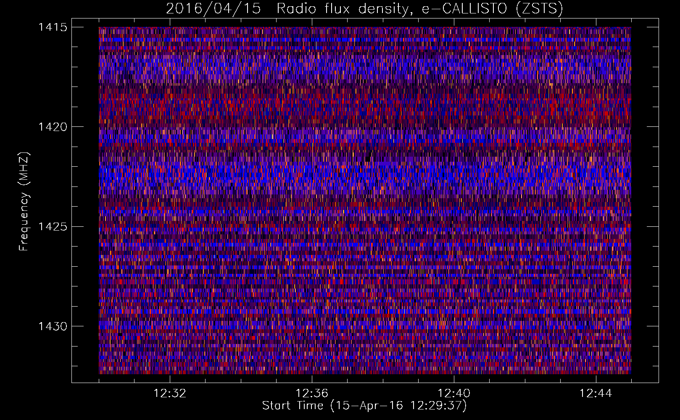Click the 12:36 time tick label
Screen dimensions: 680x420
coord(312,394)
